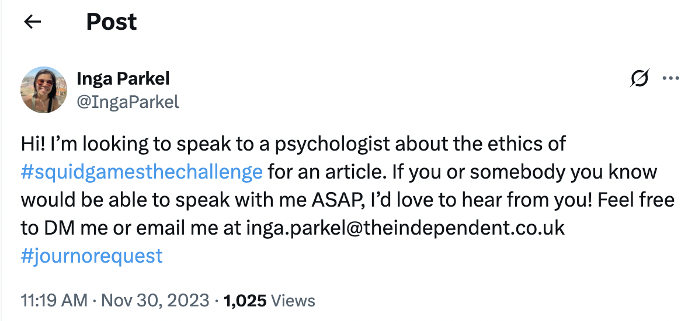Click the Nov 30, 2023 date

tap(155, 301)
